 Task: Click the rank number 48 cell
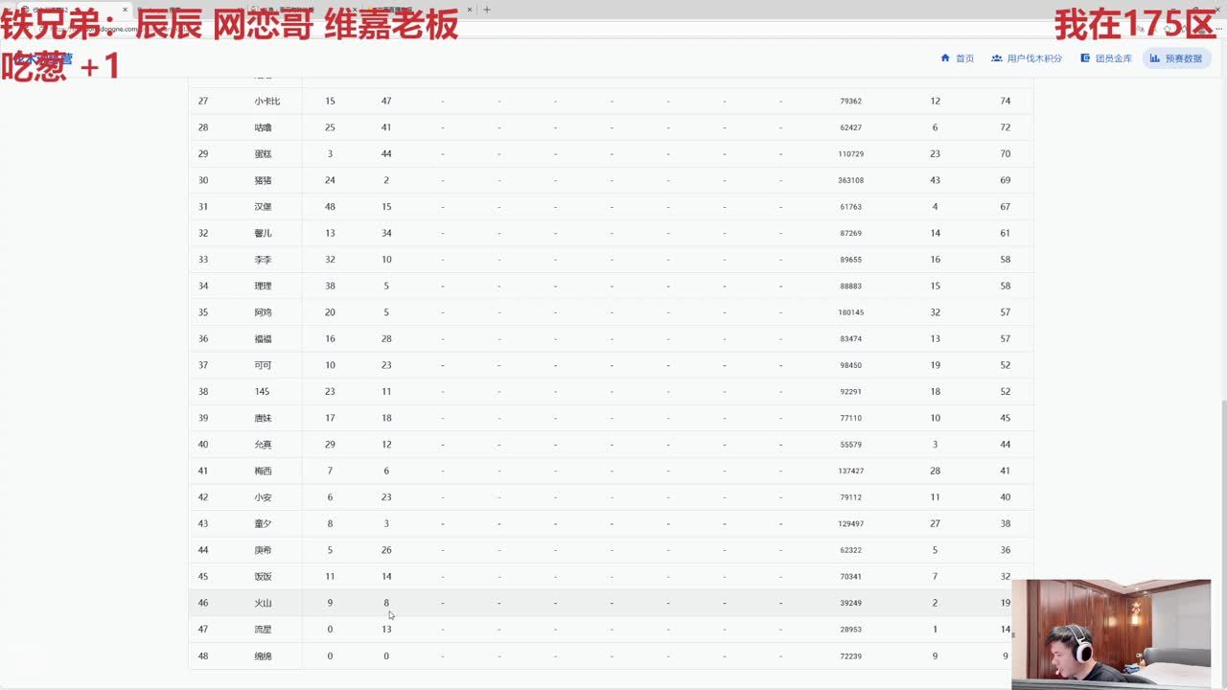[x=203, y=655]
